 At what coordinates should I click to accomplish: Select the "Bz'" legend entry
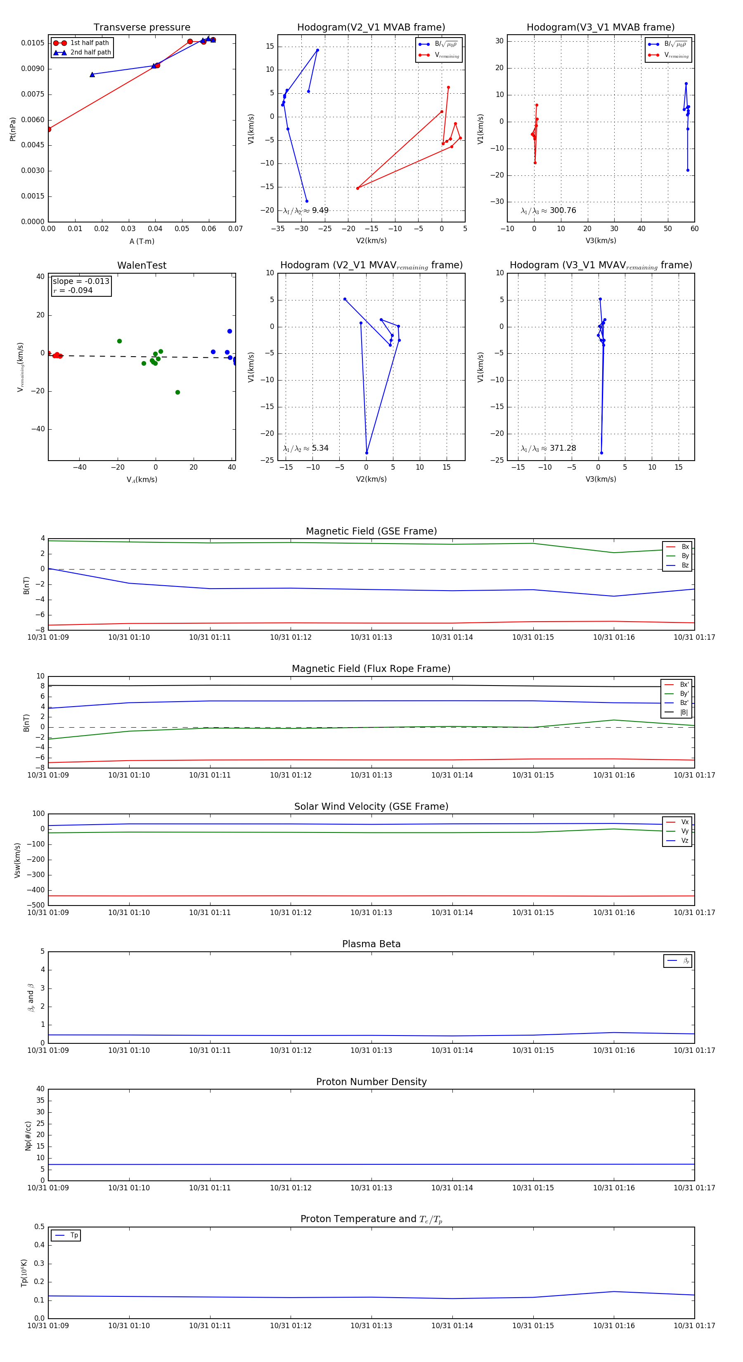coord(677,703)
